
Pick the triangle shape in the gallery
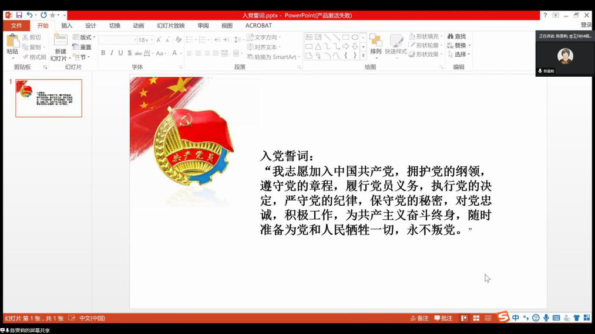pyautogui.click(x=318, y=46)
